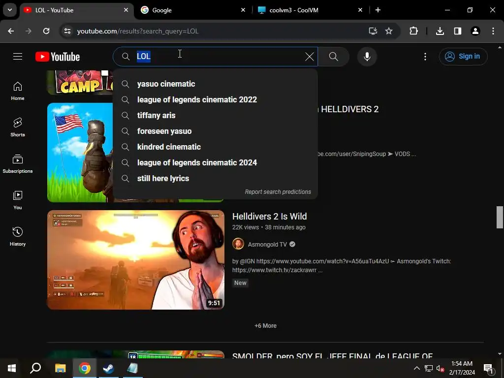Image resolution: width=504 pixels, height=378 pixels.
Task: Switch to the coolvm3 - CoolVM tab
Action: [311, 10]
